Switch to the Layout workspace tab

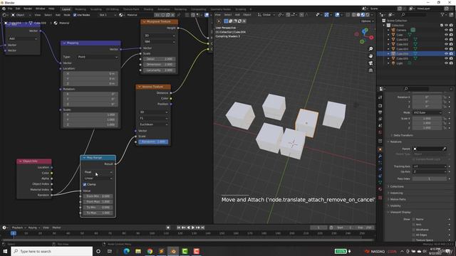point(66,9)
